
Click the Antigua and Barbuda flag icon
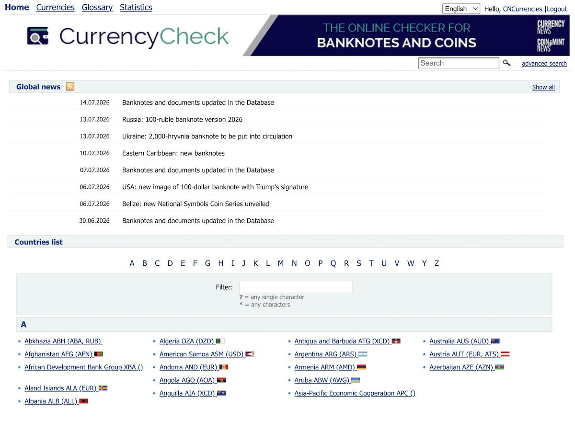click(x=396, y=341)
